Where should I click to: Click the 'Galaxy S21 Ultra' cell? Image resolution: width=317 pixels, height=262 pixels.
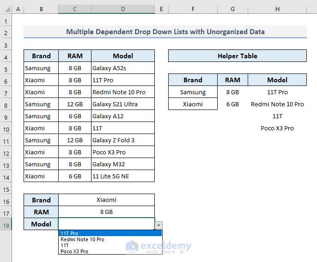pos(123,104)
